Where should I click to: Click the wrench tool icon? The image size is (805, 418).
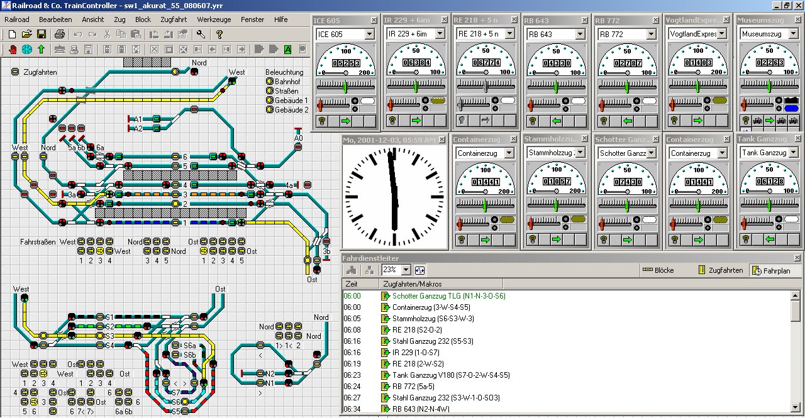click(x=201, y=34)
